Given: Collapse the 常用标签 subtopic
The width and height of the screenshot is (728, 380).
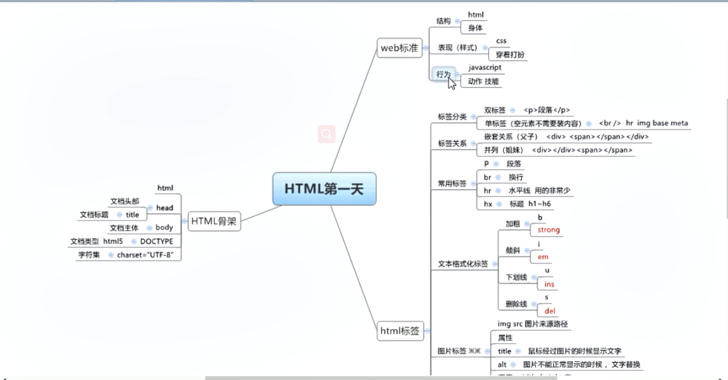Looking at the screenshot, I should (473, 183).
